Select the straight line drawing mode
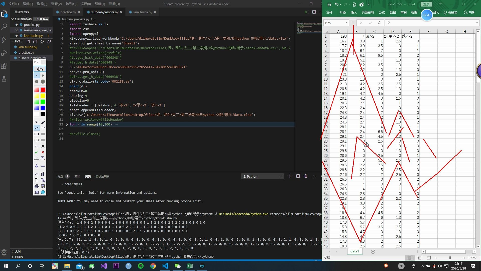This screenshot has width=481, height=271. coord(37,128)
